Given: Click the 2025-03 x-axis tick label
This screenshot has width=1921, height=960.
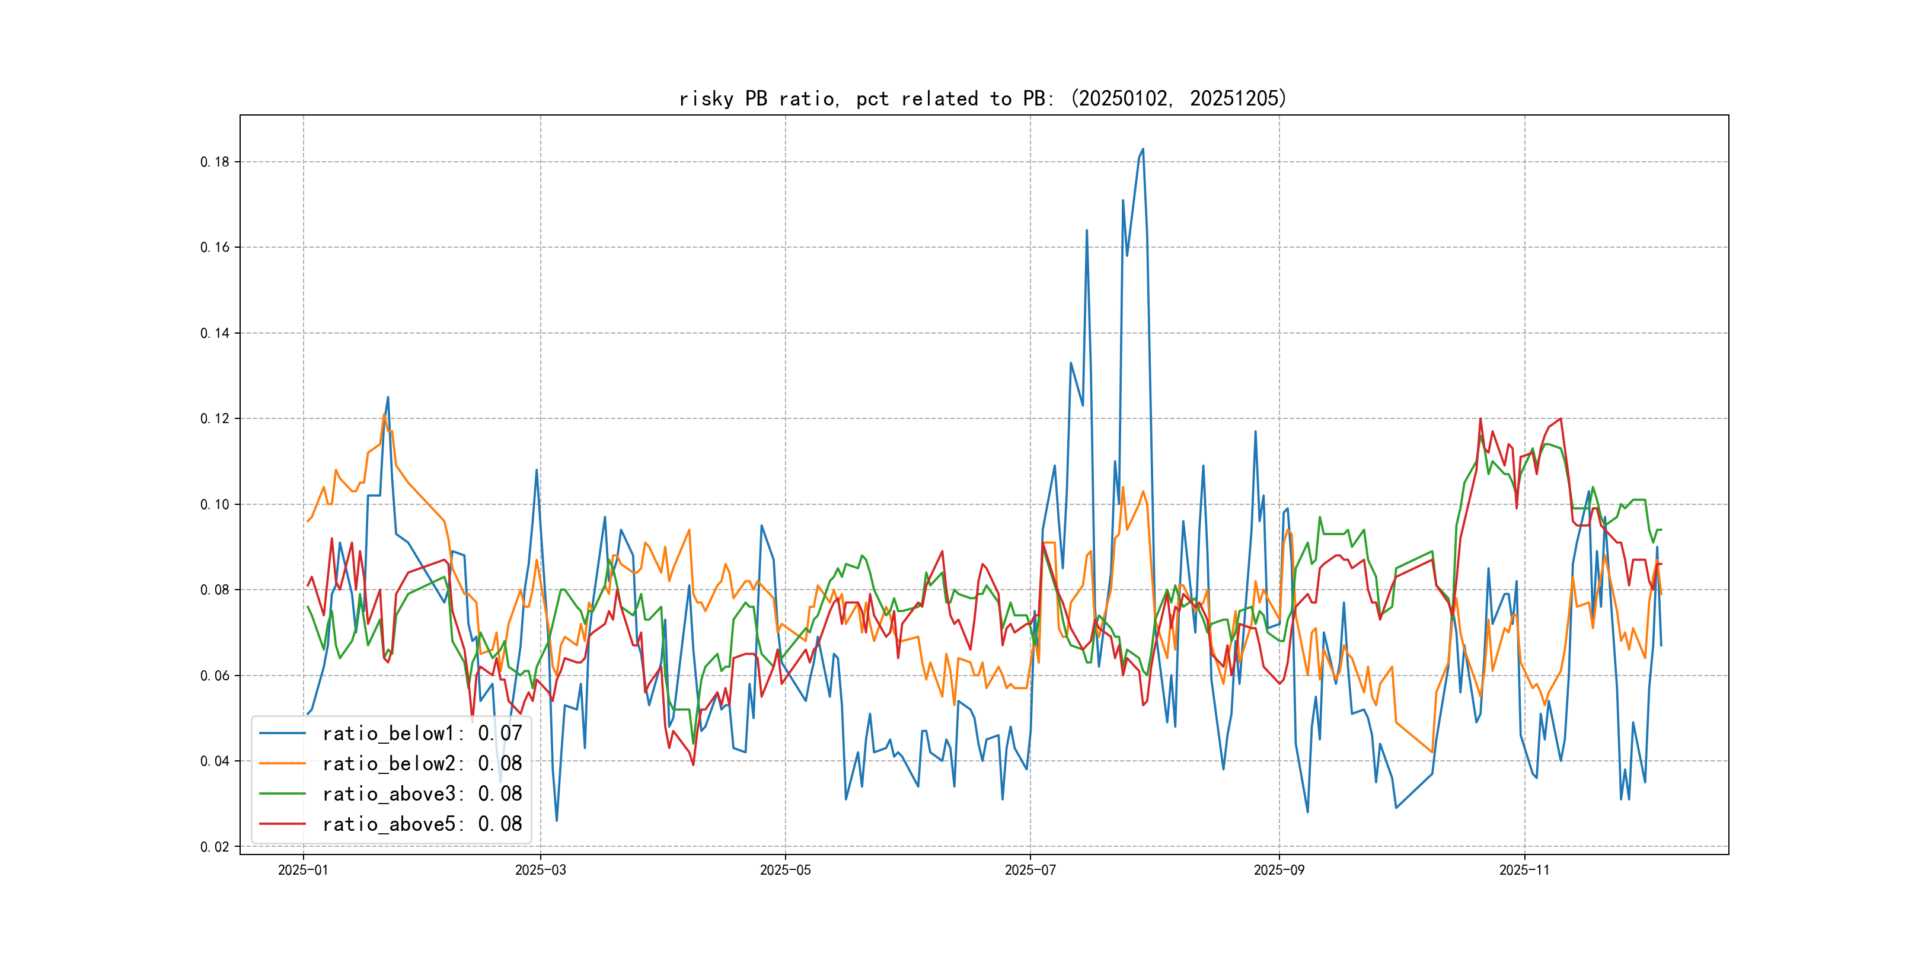Looking at the screenshot, I should (x=541, y=870).
